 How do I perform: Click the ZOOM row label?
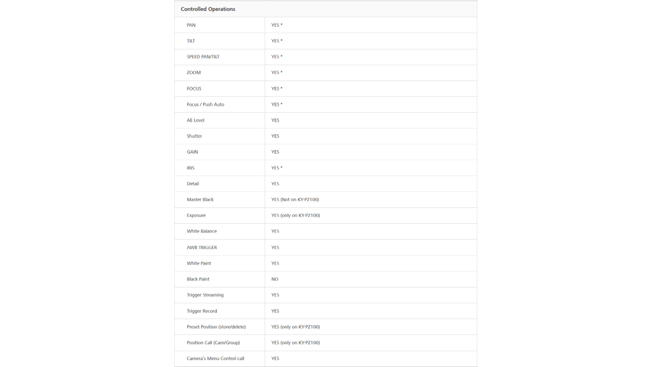(194, 72)
